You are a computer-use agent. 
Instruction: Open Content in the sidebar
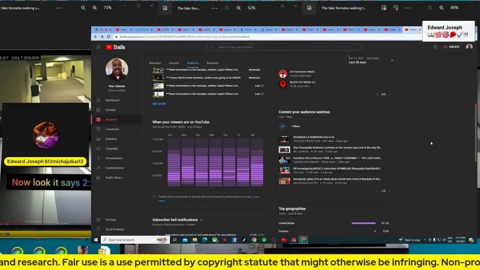pos(111,110)
